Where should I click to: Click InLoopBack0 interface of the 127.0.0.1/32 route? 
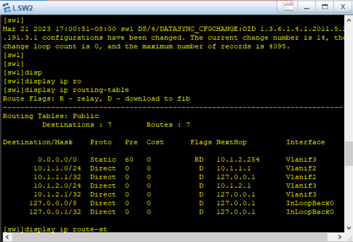click(310, 212)
